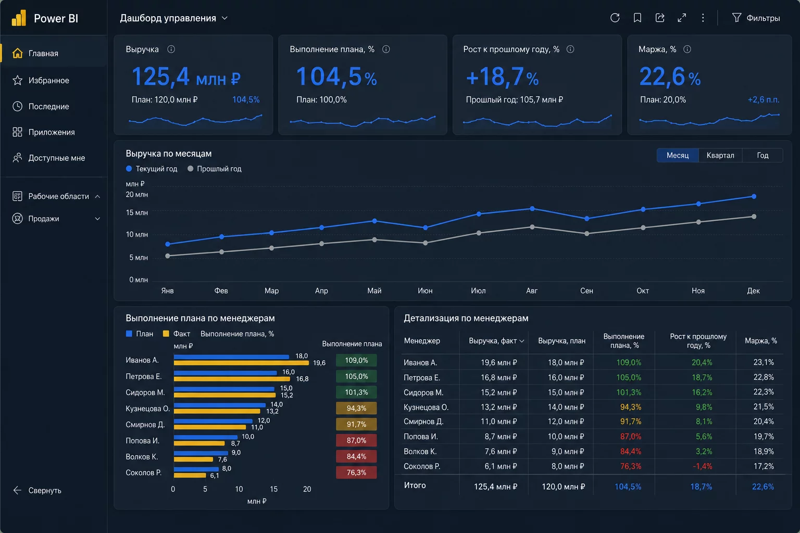Screen dimensions: 800x533
Task: Click the 76,3% red badge for Соколов
Action: 356,473
